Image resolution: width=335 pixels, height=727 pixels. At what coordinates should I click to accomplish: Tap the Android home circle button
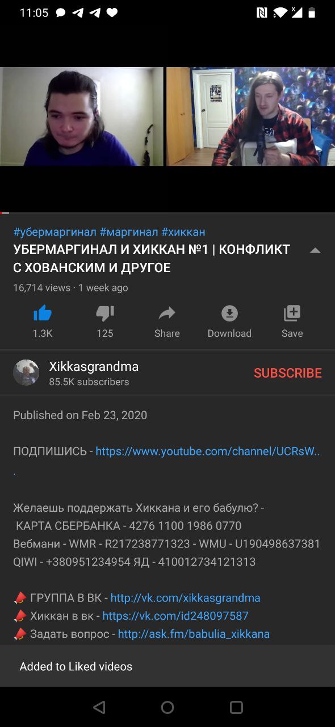[x=167, y=707]
